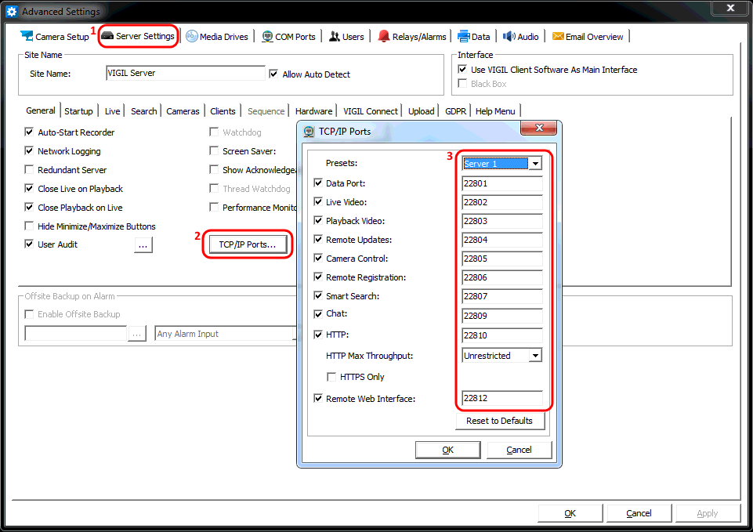
Task: Toggle the Auto-Start Recorder checkbox
Action: (x=29, y=132)
